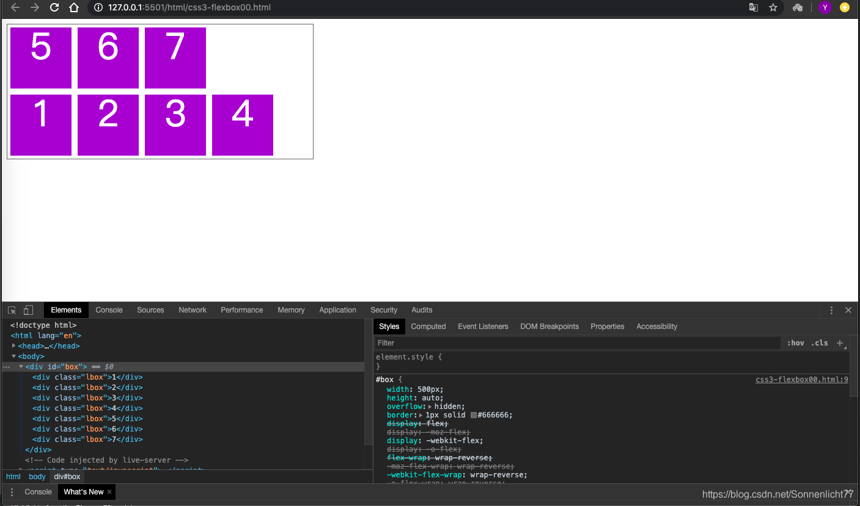The image size is (860, 506).
Task: Select the html breadcrumb
Action: coord(13,477)
